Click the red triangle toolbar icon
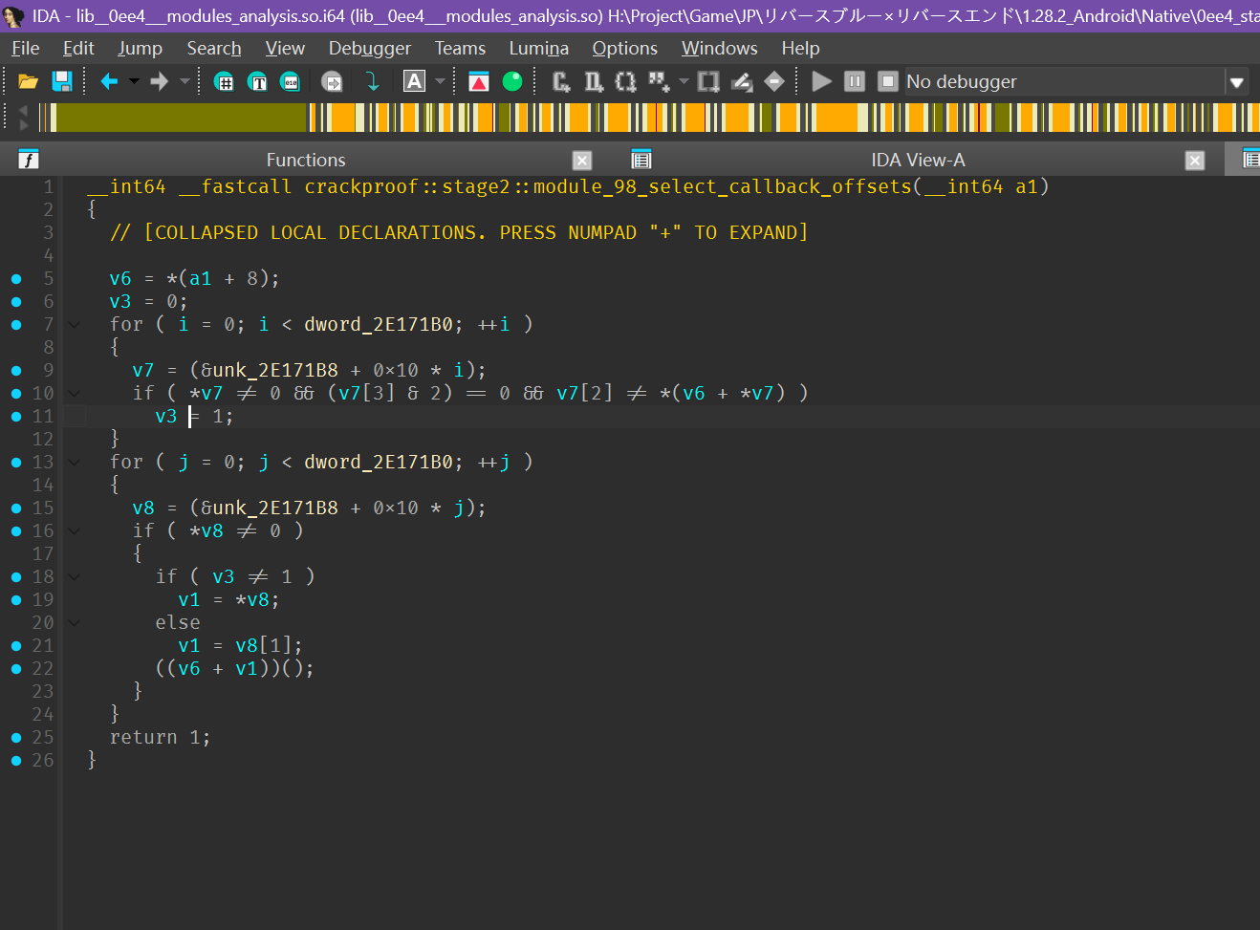 [x=479, y=82]
